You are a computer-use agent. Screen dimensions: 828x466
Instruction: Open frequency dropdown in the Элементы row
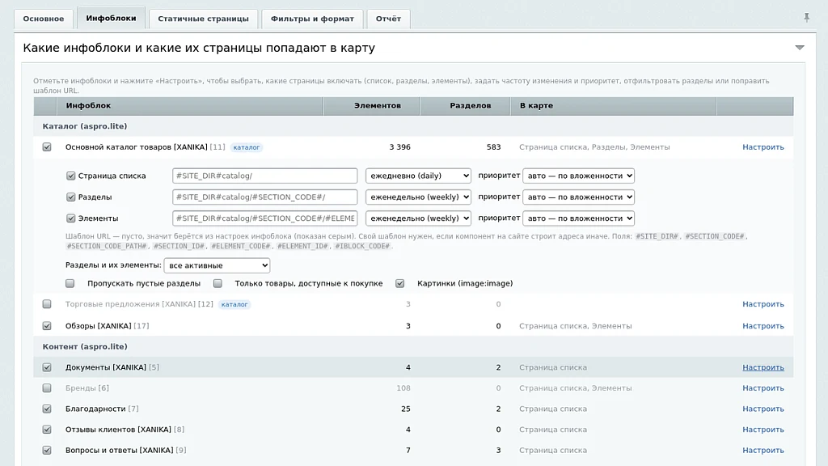point(418,218)
